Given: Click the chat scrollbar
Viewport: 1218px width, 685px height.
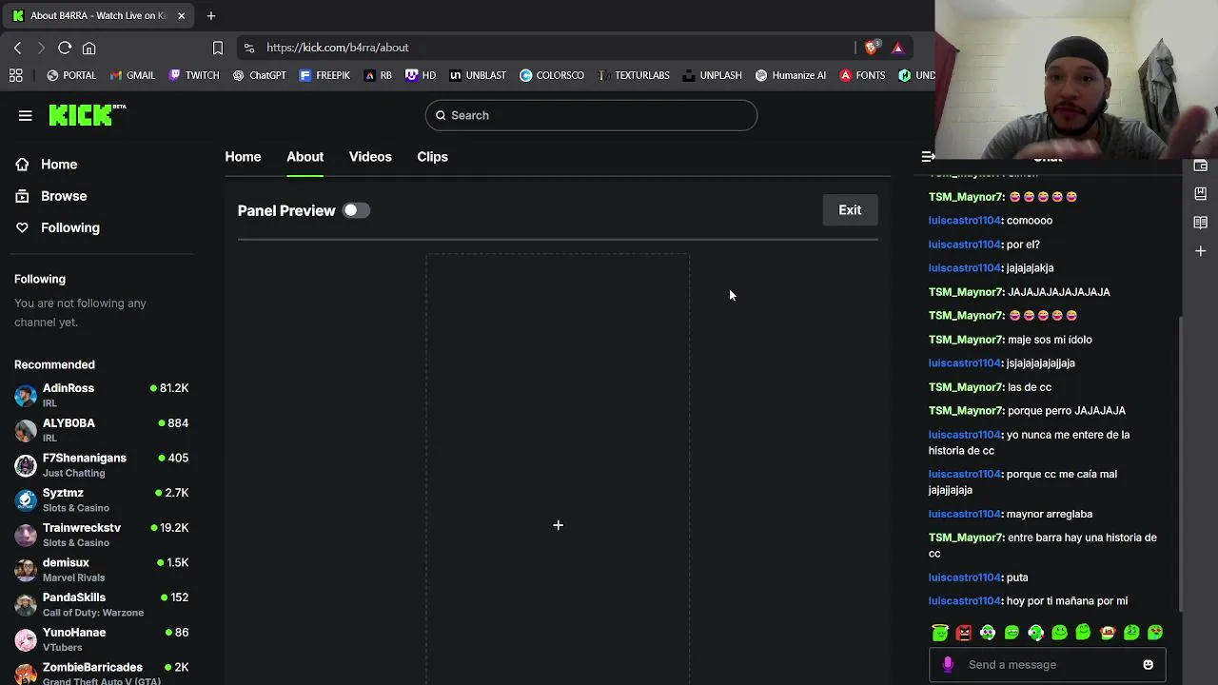Looking at the screenshot, I should 1181,463.
